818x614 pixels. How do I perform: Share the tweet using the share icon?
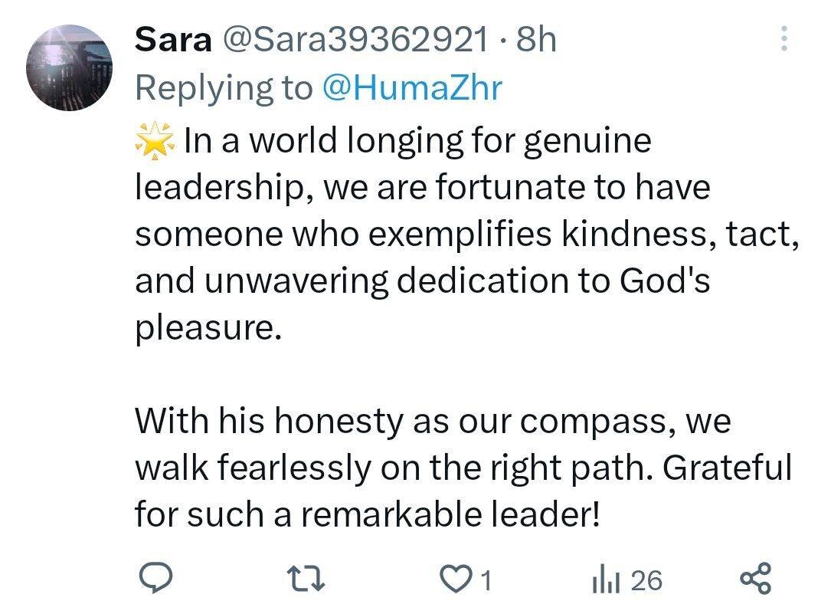click(757, 579)
